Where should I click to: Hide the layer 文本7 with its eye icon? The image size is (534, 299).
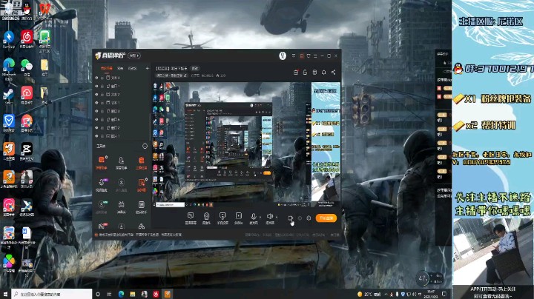(x=96, y=95)
